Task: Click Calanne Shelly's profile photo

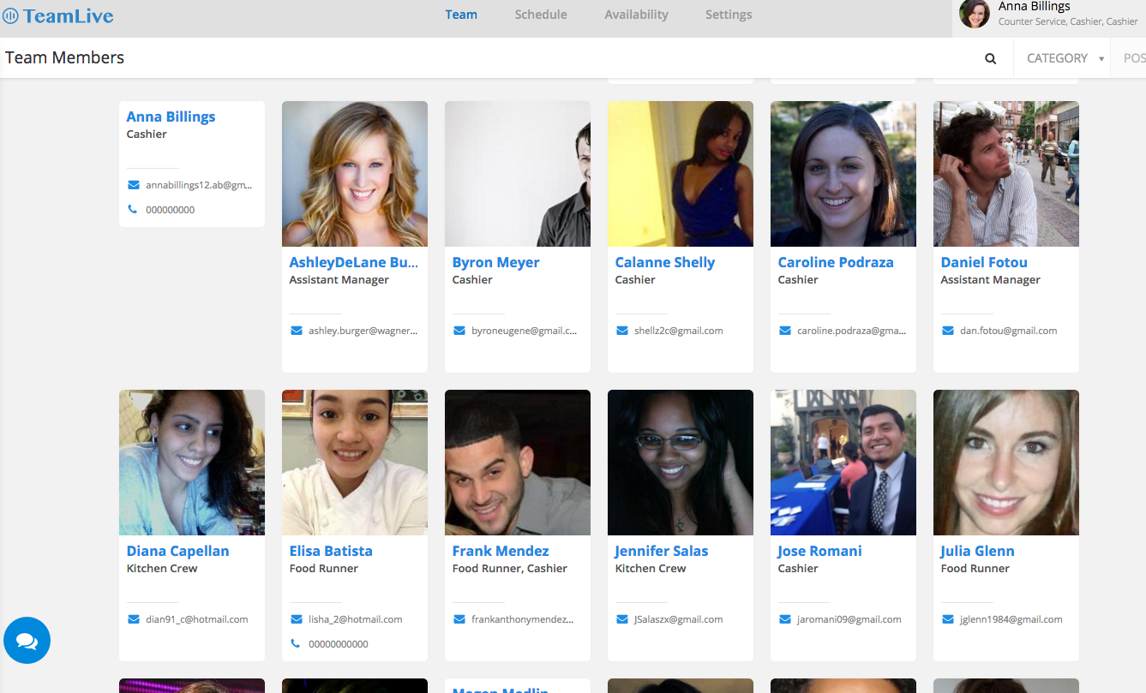Action: coord(681,174)
